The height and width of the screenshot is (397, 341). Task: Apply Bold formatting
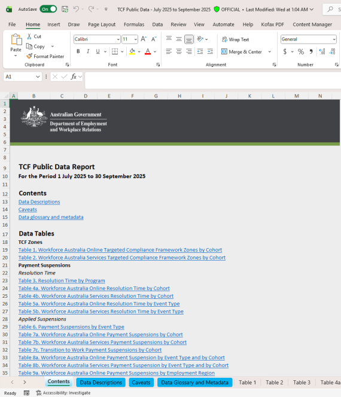tap(78, 51)
